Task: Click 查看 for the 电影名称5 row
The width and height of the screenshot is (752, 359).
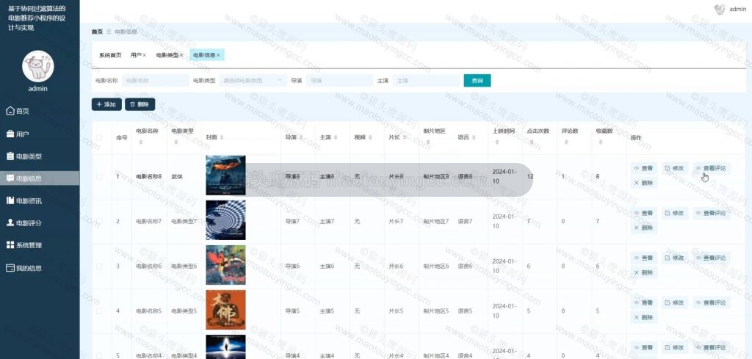Action: tap(643, 302)
